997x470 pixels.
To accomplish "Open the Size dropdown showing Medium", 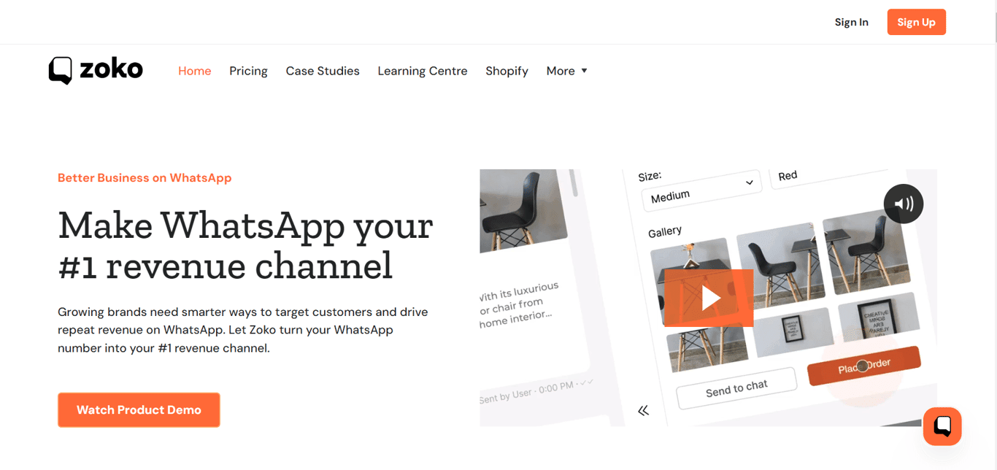I will (699, 186).
